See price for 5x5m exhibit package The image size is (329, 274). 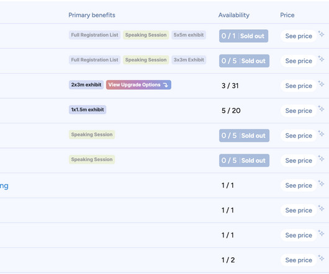click(x=299, y=36)
